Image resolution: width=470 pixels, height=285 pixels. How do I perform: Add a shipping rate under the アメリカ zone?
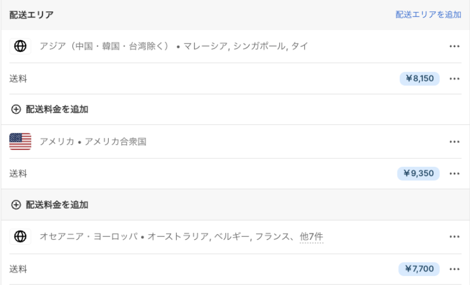tap(50, 205)
